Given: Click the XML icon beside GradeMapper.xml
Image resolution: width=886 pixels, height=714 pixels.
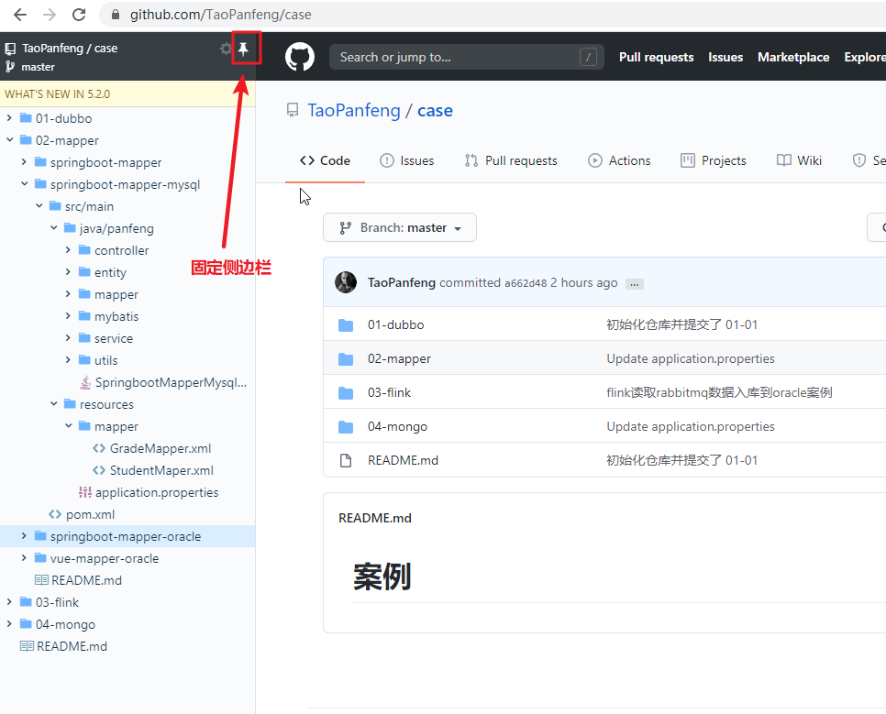Looking at the screenshot, I should [99, 448].
